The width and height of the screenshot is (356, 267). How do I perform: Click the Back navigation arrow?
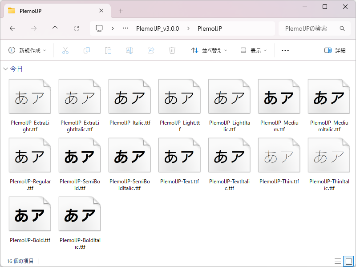coord(12,28)
